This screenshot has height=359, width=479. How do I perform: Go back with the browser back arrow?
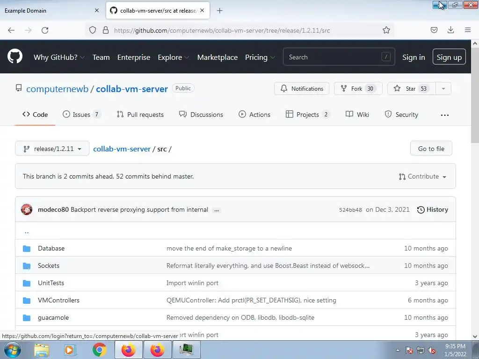[x=11, y=30]
